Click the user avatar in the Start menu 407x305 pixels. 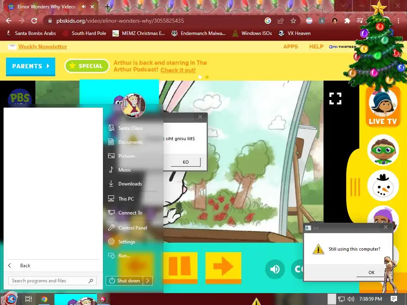134,106
